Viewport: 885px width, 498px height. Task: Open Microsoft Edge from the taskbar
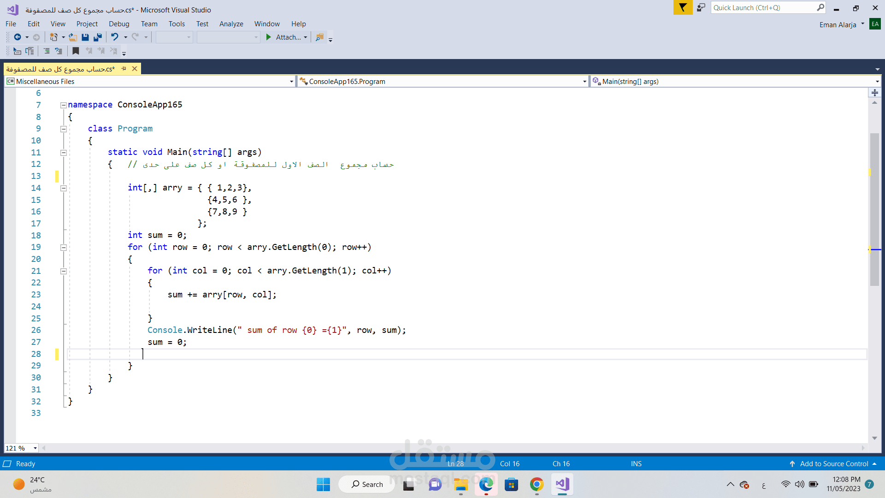(x=486, y=484)
